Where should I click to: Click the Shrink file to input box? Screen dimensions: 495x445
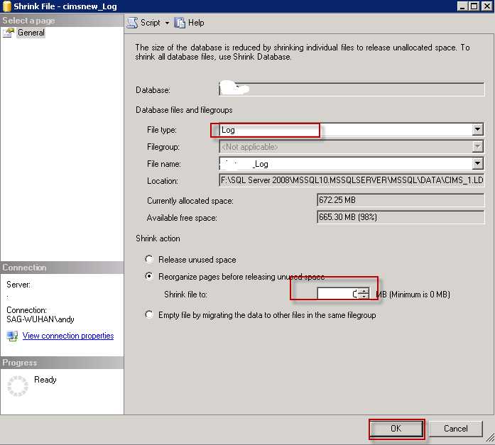click(x=338, y=294)
